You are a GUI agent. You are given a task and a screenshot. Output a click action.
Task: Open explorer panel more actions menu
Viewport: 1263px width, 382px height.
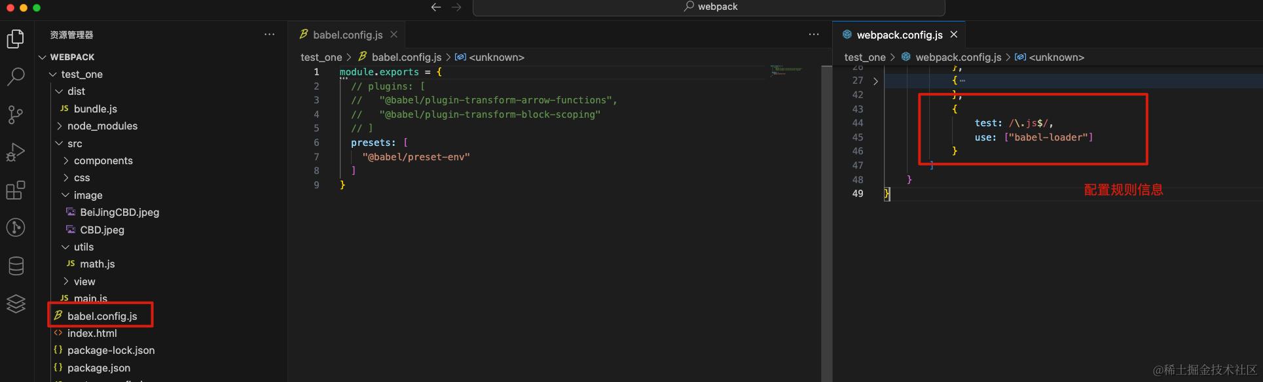[x=270, y=35]
